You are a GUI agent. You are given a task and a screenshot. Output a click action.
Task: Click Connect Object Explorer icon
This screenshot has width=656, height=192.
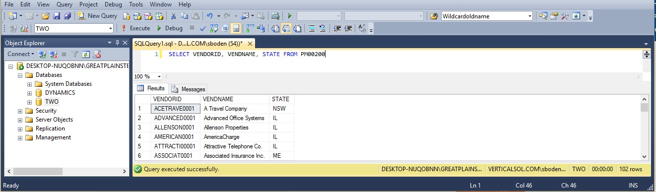click(x=43, y=54)
